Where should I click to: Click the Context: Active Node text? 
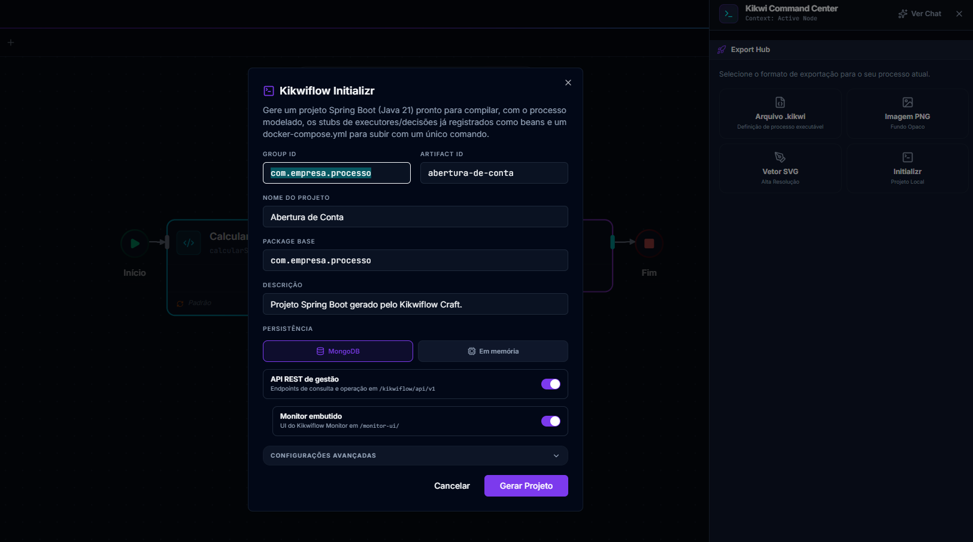781,19
